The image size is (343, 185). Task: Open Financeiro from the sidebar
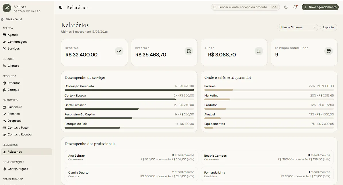[x=27, y=107]
